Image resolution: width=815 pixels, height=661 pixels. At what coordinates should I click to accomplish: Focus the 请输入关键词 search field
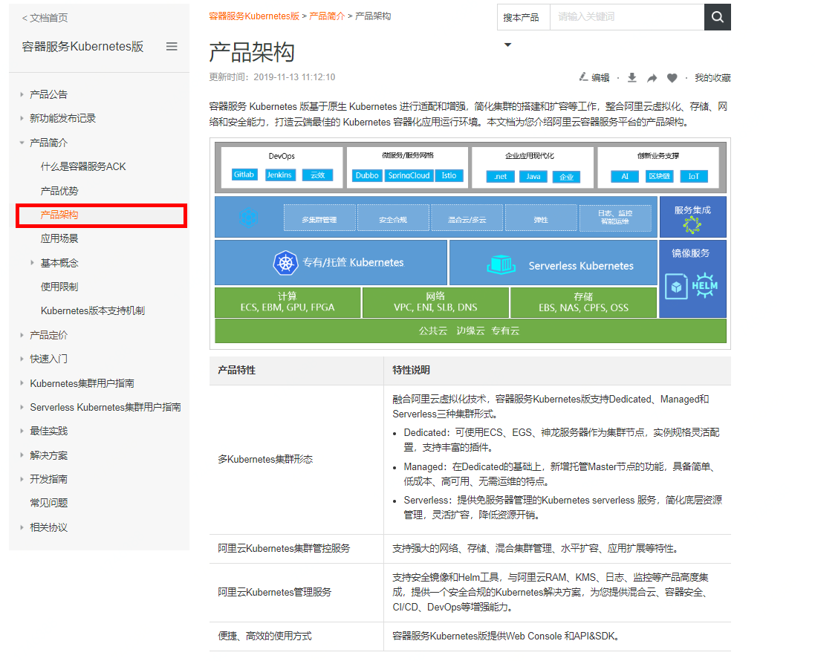pyautogui.click(x=627, y=17)
